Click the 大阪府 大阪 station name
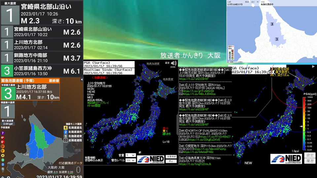The width and height of the screenshot is (317, 178). (x=56, y=167)
